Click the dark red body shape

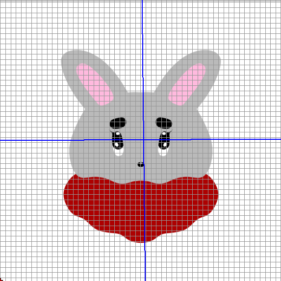coord(141,208)
